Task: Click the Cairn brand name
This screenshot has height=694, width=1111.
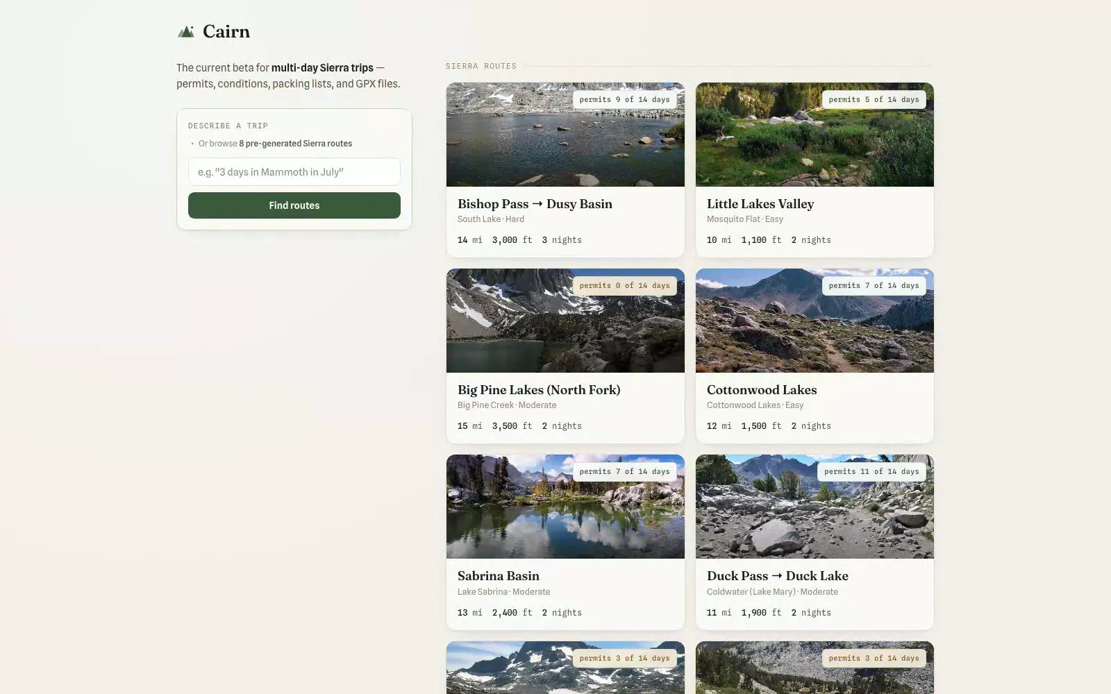Action: click(226, 31)
